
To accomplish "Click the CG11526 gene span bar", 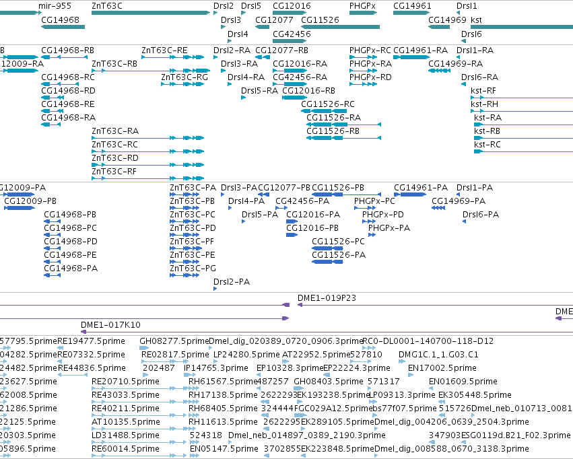I will [x=340, y=27].
